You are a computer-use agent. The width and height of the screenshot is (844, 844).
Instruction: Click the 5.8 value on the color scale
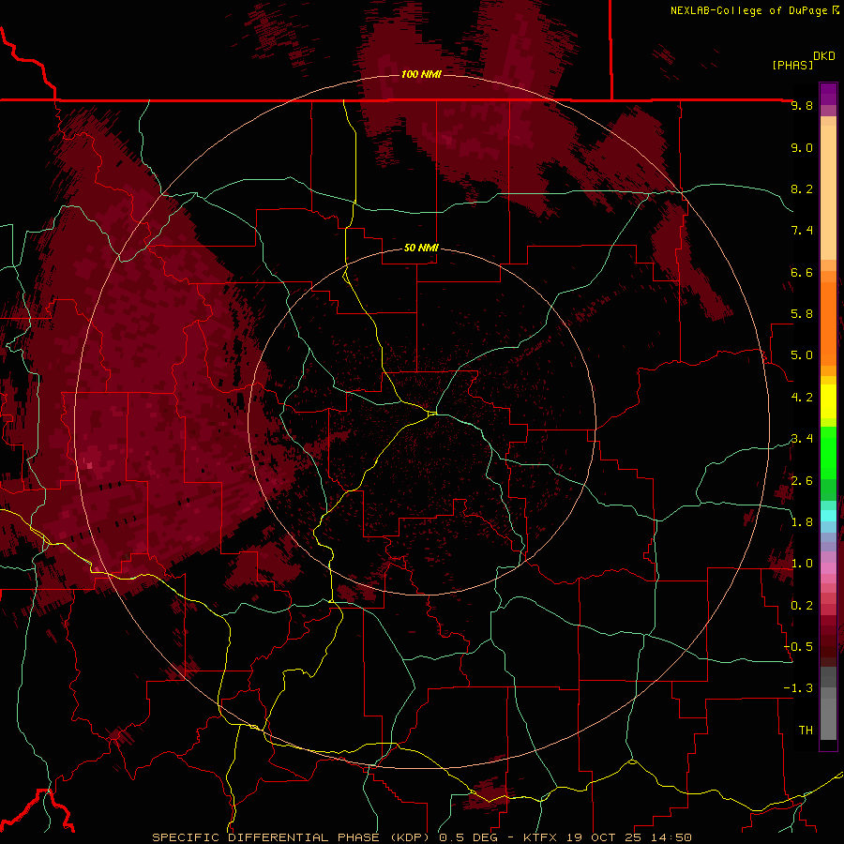(x=802, y=314)
